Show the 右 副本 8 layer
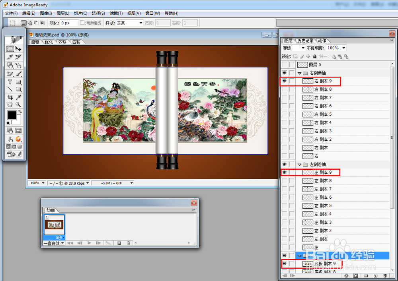Image resolution: width=398 pixels, height=281 pixels. click(x=284, y=89)
